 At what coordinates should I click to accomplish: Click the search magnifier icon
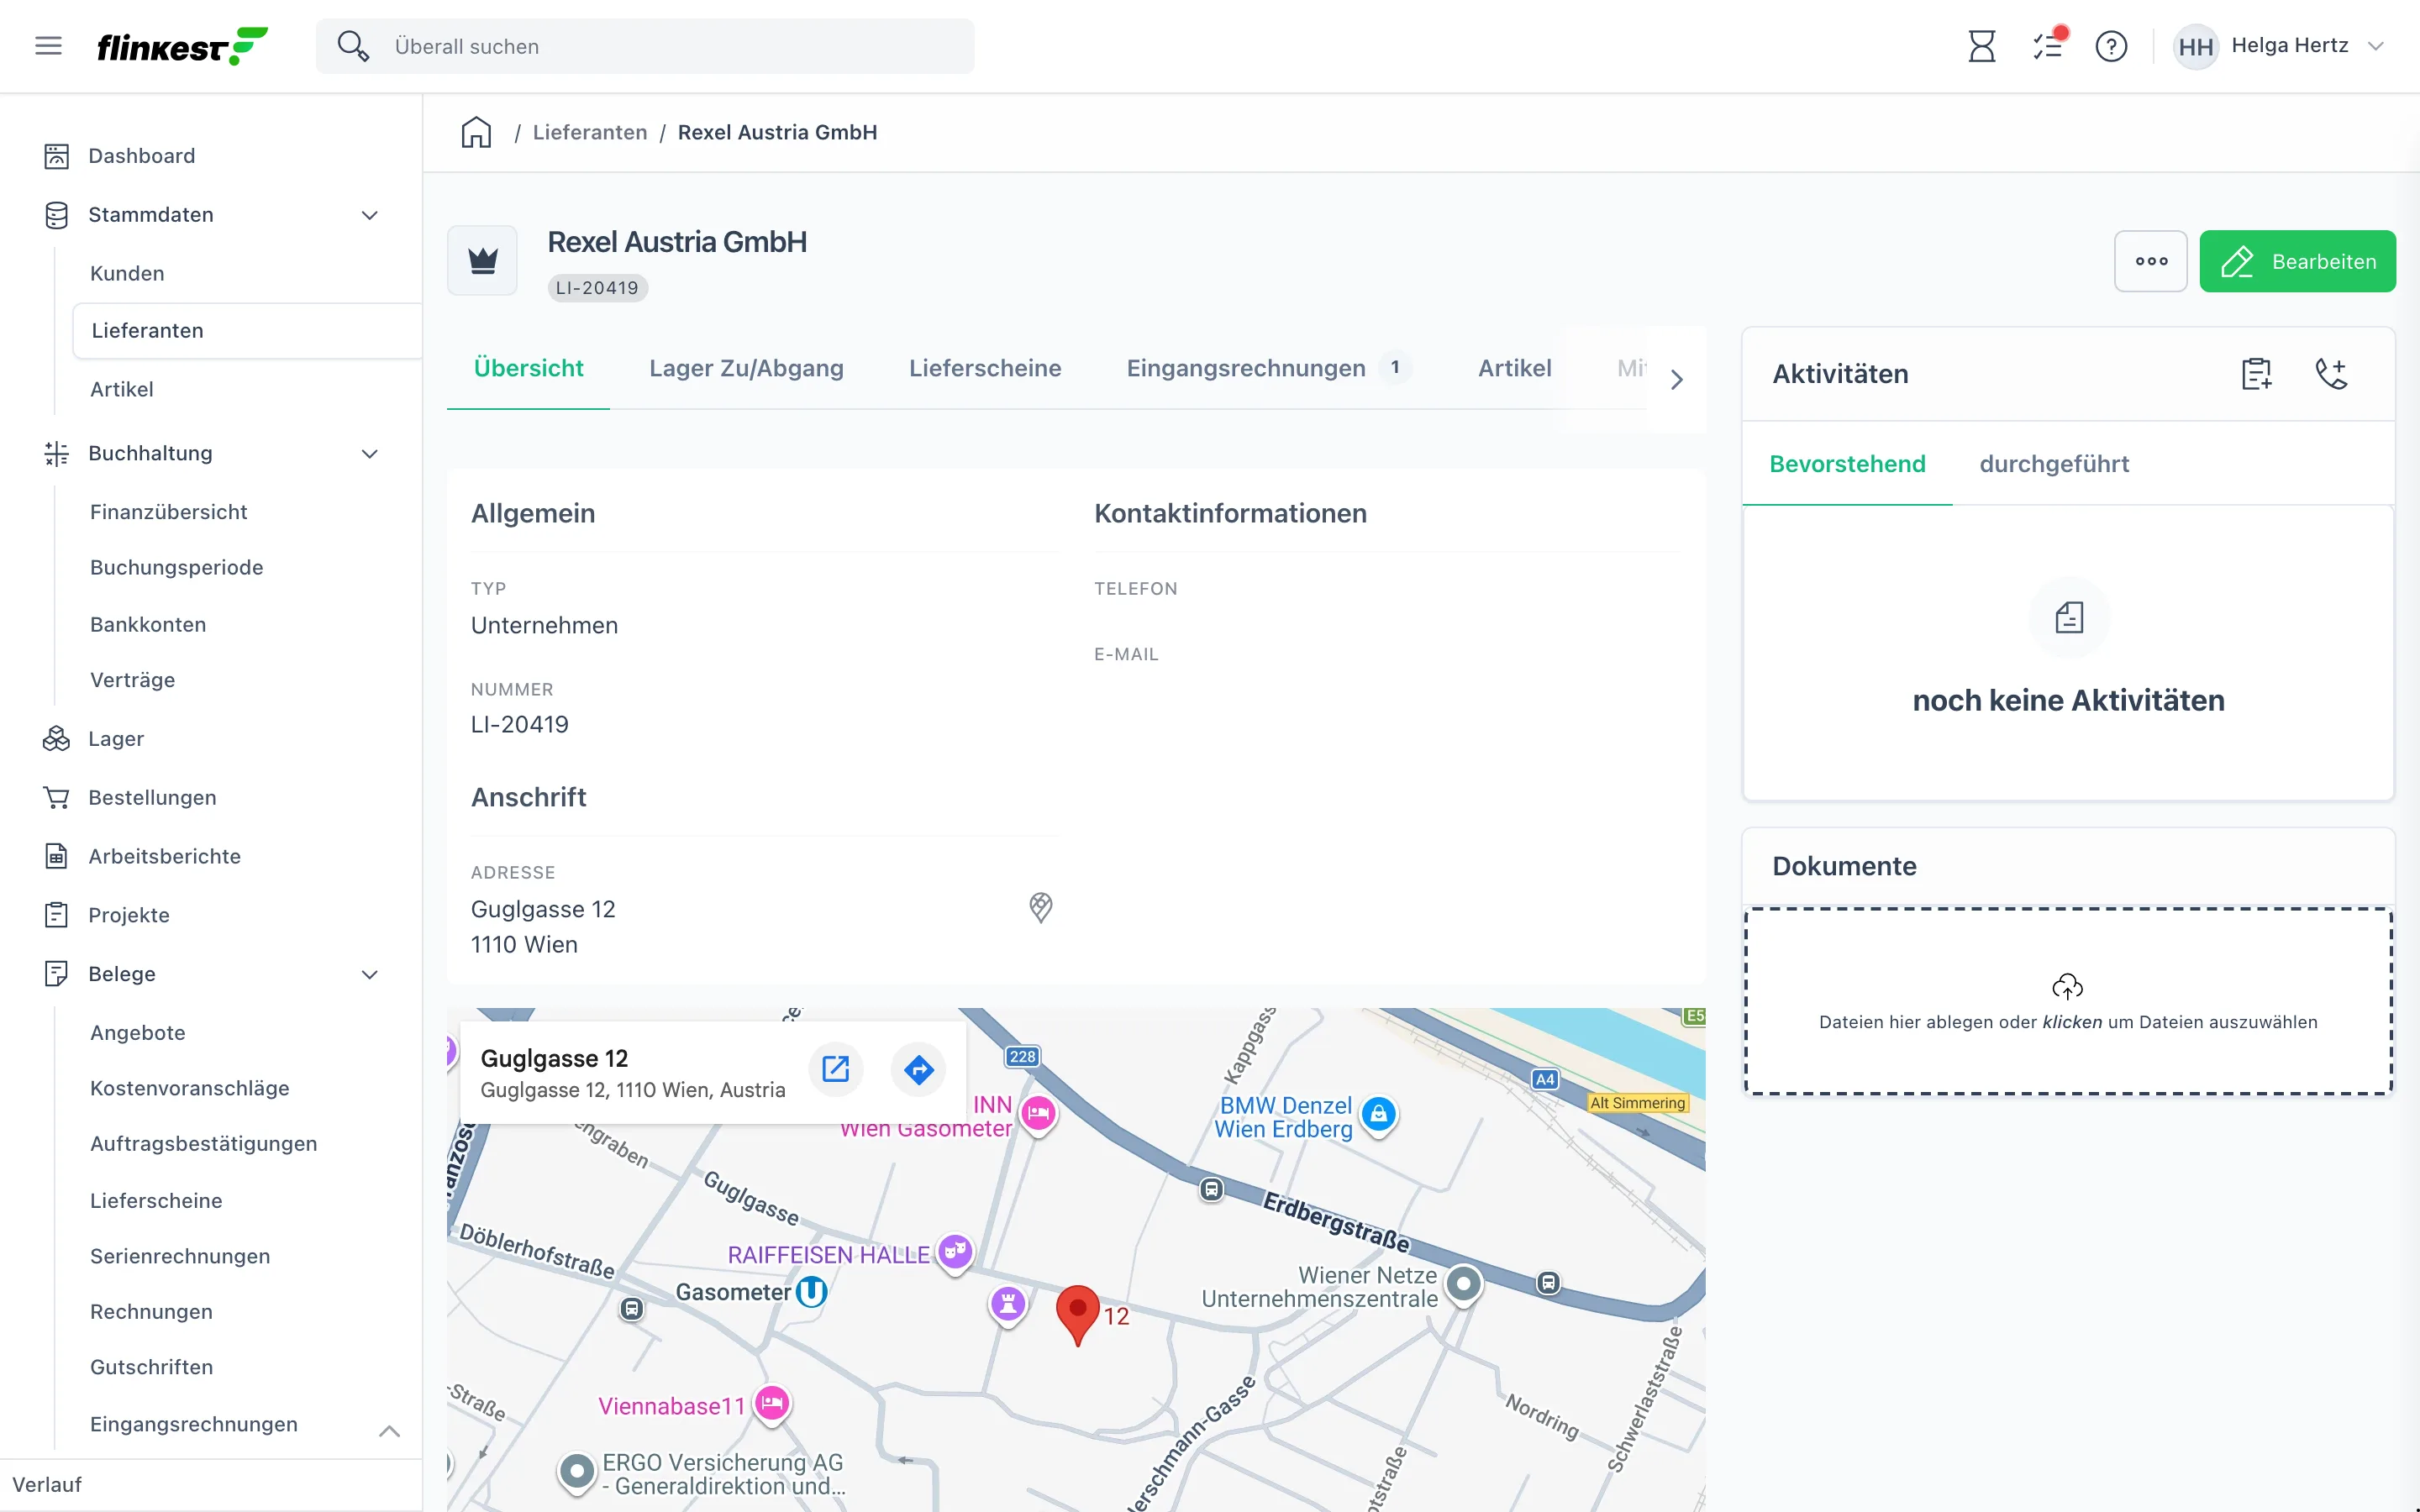352,46
